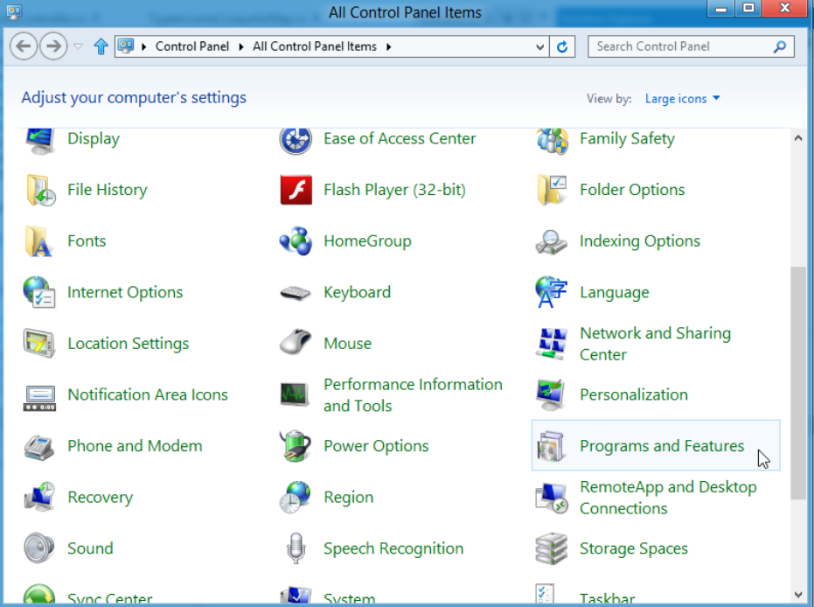Click the Back navigation button
The height and width of the screenshot is (607, 814).
click(24, 46)
